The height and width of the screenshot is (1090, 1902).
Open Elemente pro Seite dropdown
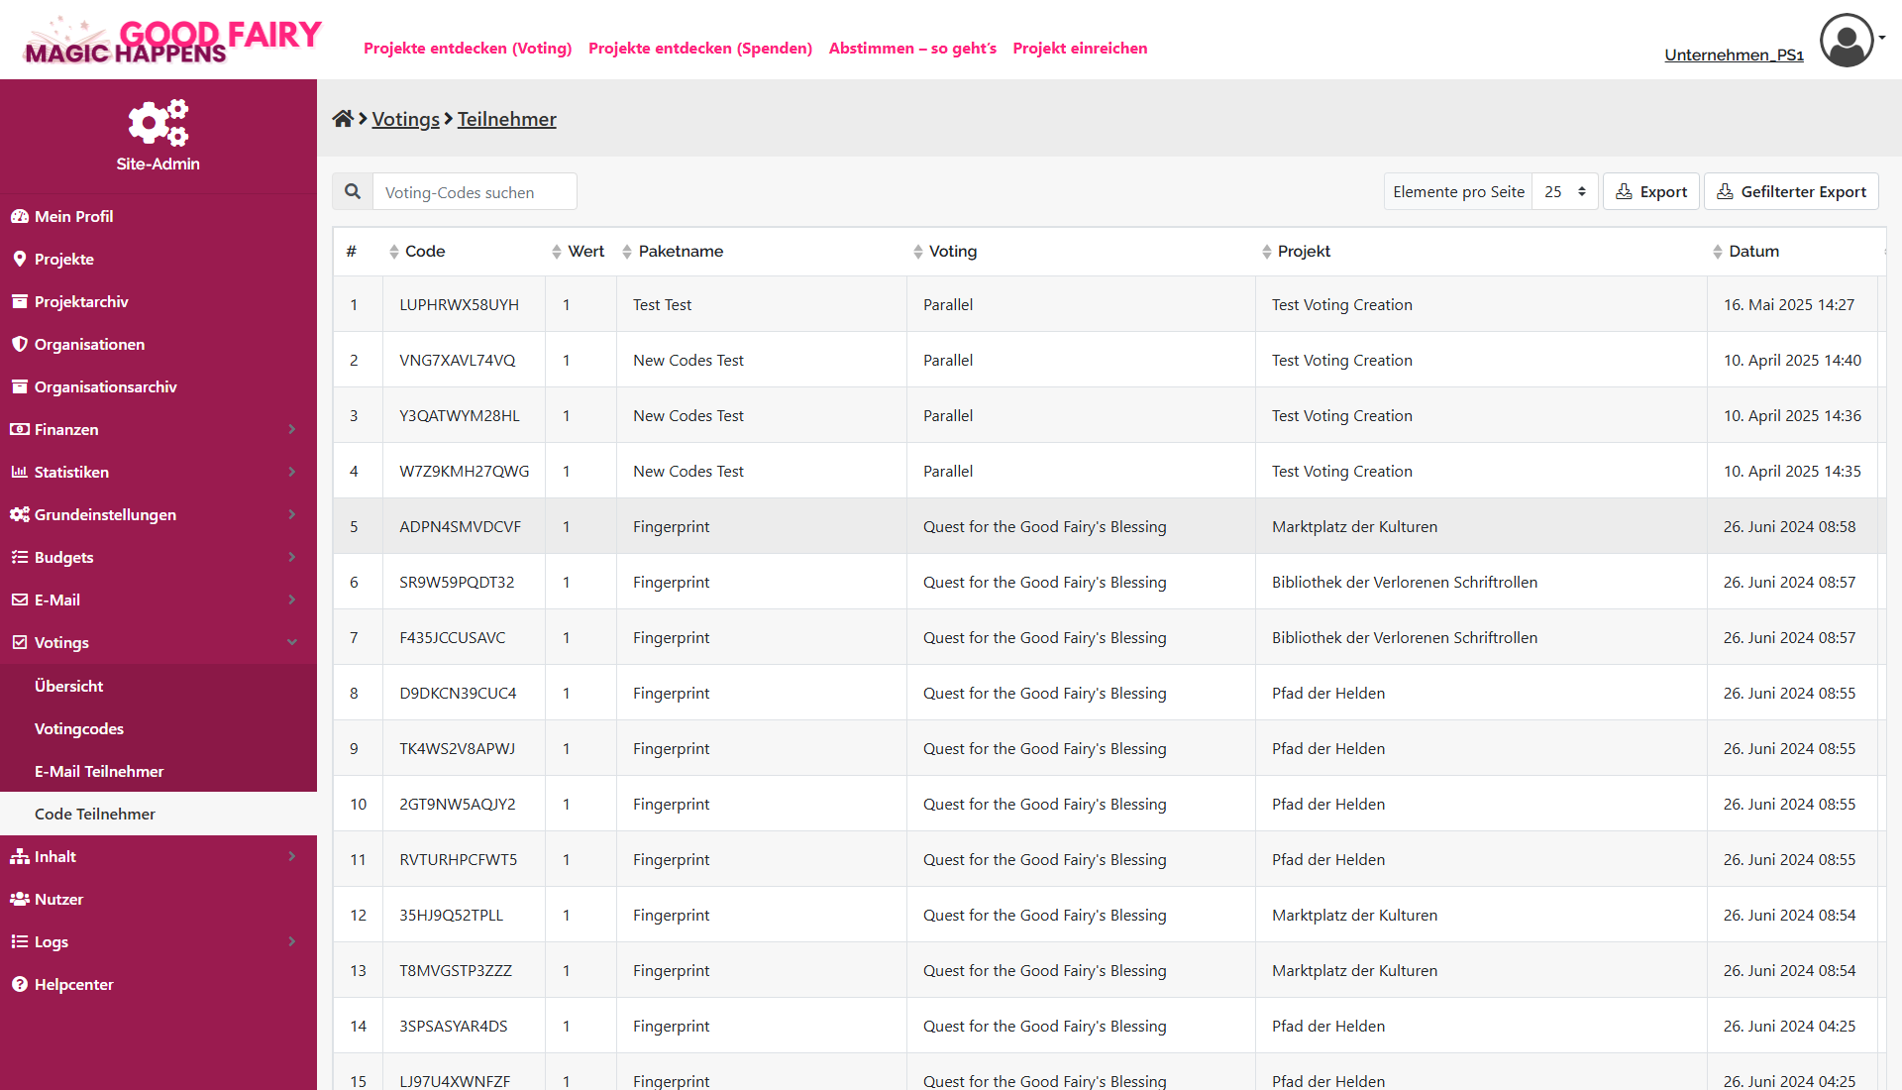[x=1564, y=191]
